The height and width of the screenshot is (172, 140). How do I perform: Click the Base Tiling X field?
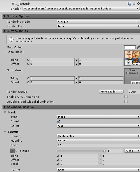pyautogui.click(x=52, y=60)
